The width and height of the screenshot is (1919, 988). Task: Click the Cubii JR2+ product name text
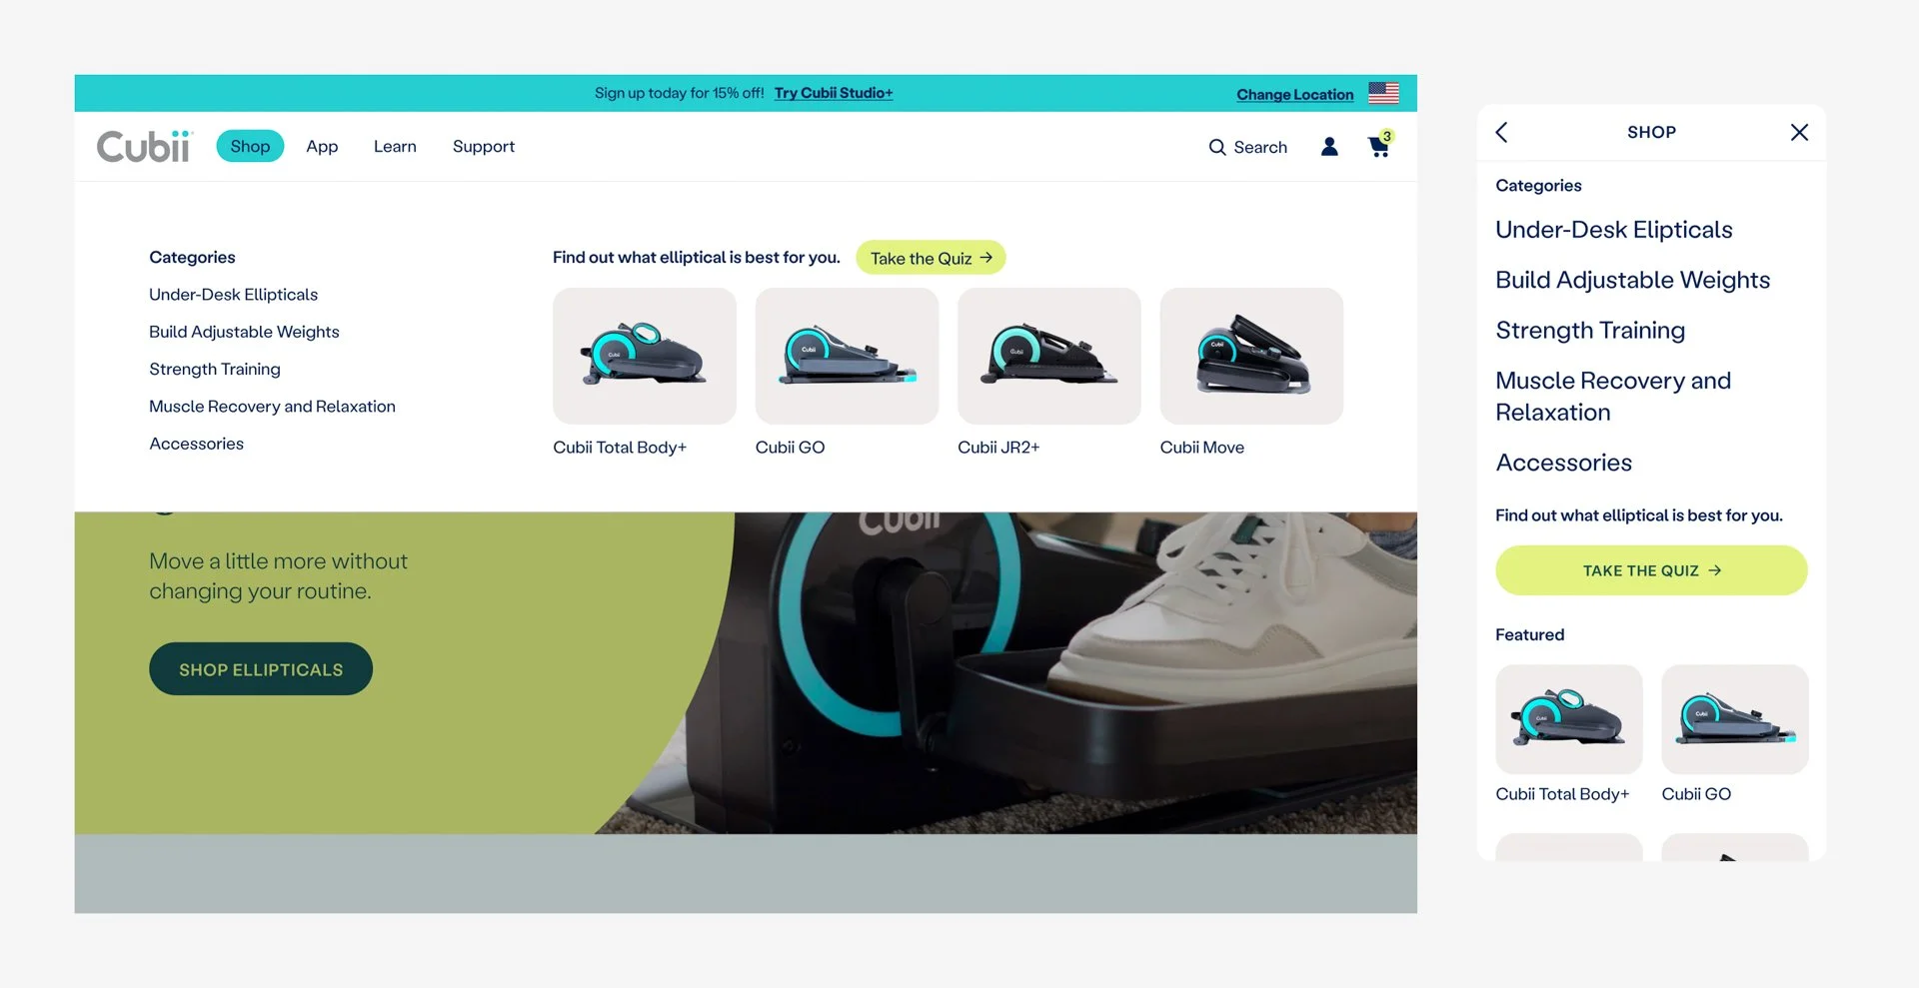998,448
